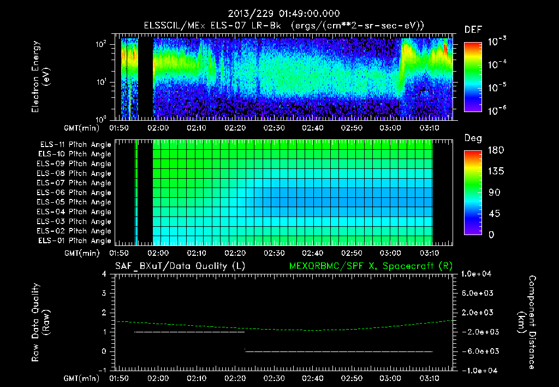The image size is (559, 387).
Task: Click the green dashed spacecraft X curve
Action: (x=284, y=329)
